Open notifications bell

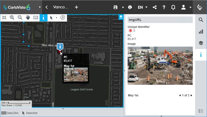pyautogui.click(x=173, y=7)
